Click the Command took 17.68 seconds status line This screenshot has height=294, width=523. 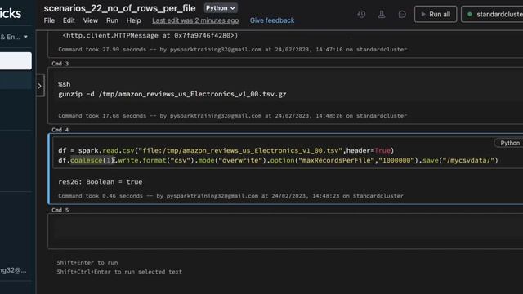(x=232, y=116)
